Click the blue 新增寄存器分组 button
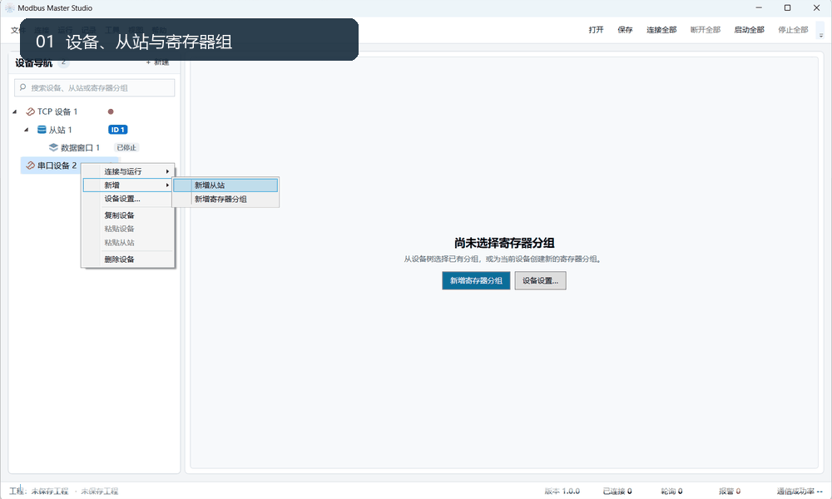832x499 pixels. pos(476,280)
